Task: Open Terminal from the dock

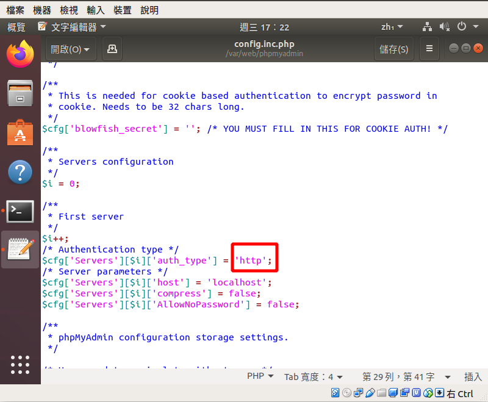Action: (x=20, y=212)
